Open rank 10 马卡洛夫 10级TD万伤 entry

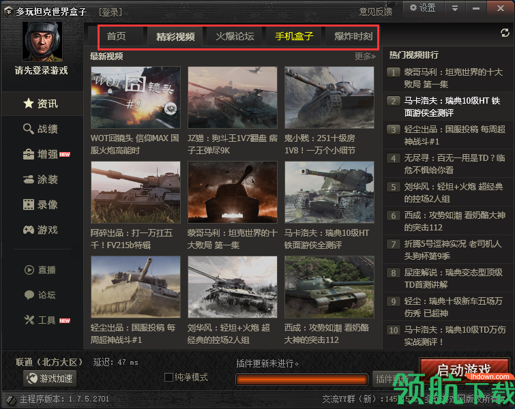pos(447,335)
